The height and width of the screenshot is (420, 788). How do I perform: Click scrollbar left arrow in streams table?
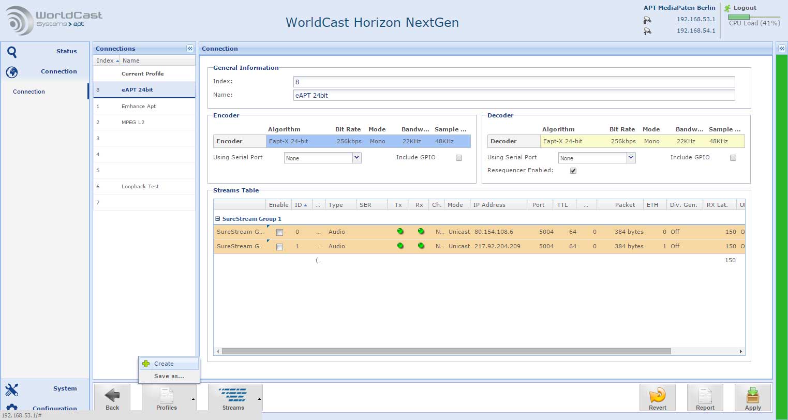[218, 351]
